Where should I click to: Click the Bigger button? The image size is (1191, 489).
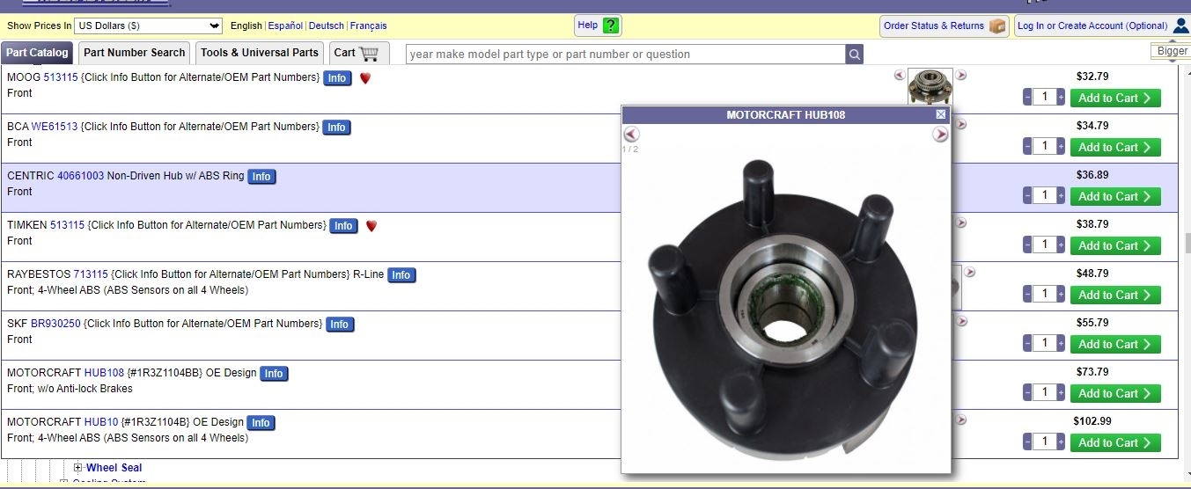1172,51
